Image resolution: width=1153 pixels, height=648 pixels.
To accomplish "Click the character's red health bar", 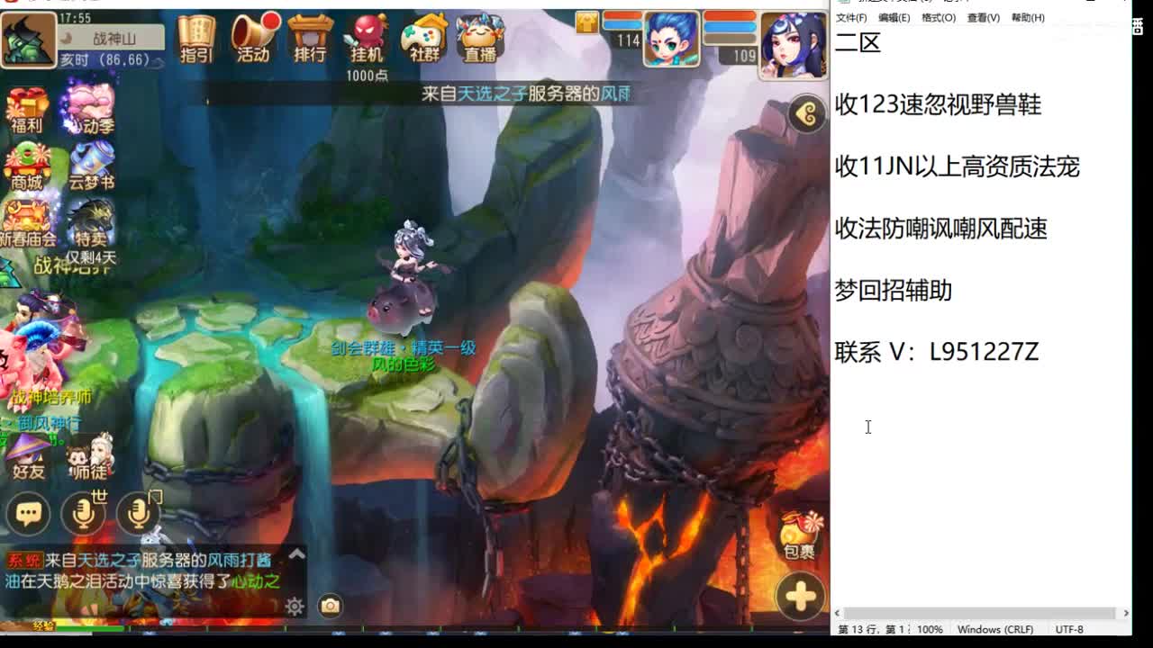I will 622,16.
